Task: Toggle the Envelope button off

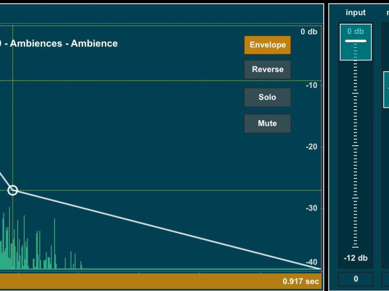Action: [x=267, y=45]
